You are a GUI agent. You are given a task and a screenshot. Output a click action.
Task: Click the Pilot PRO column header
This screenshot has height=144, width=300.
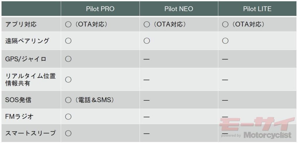pos(100,9)
